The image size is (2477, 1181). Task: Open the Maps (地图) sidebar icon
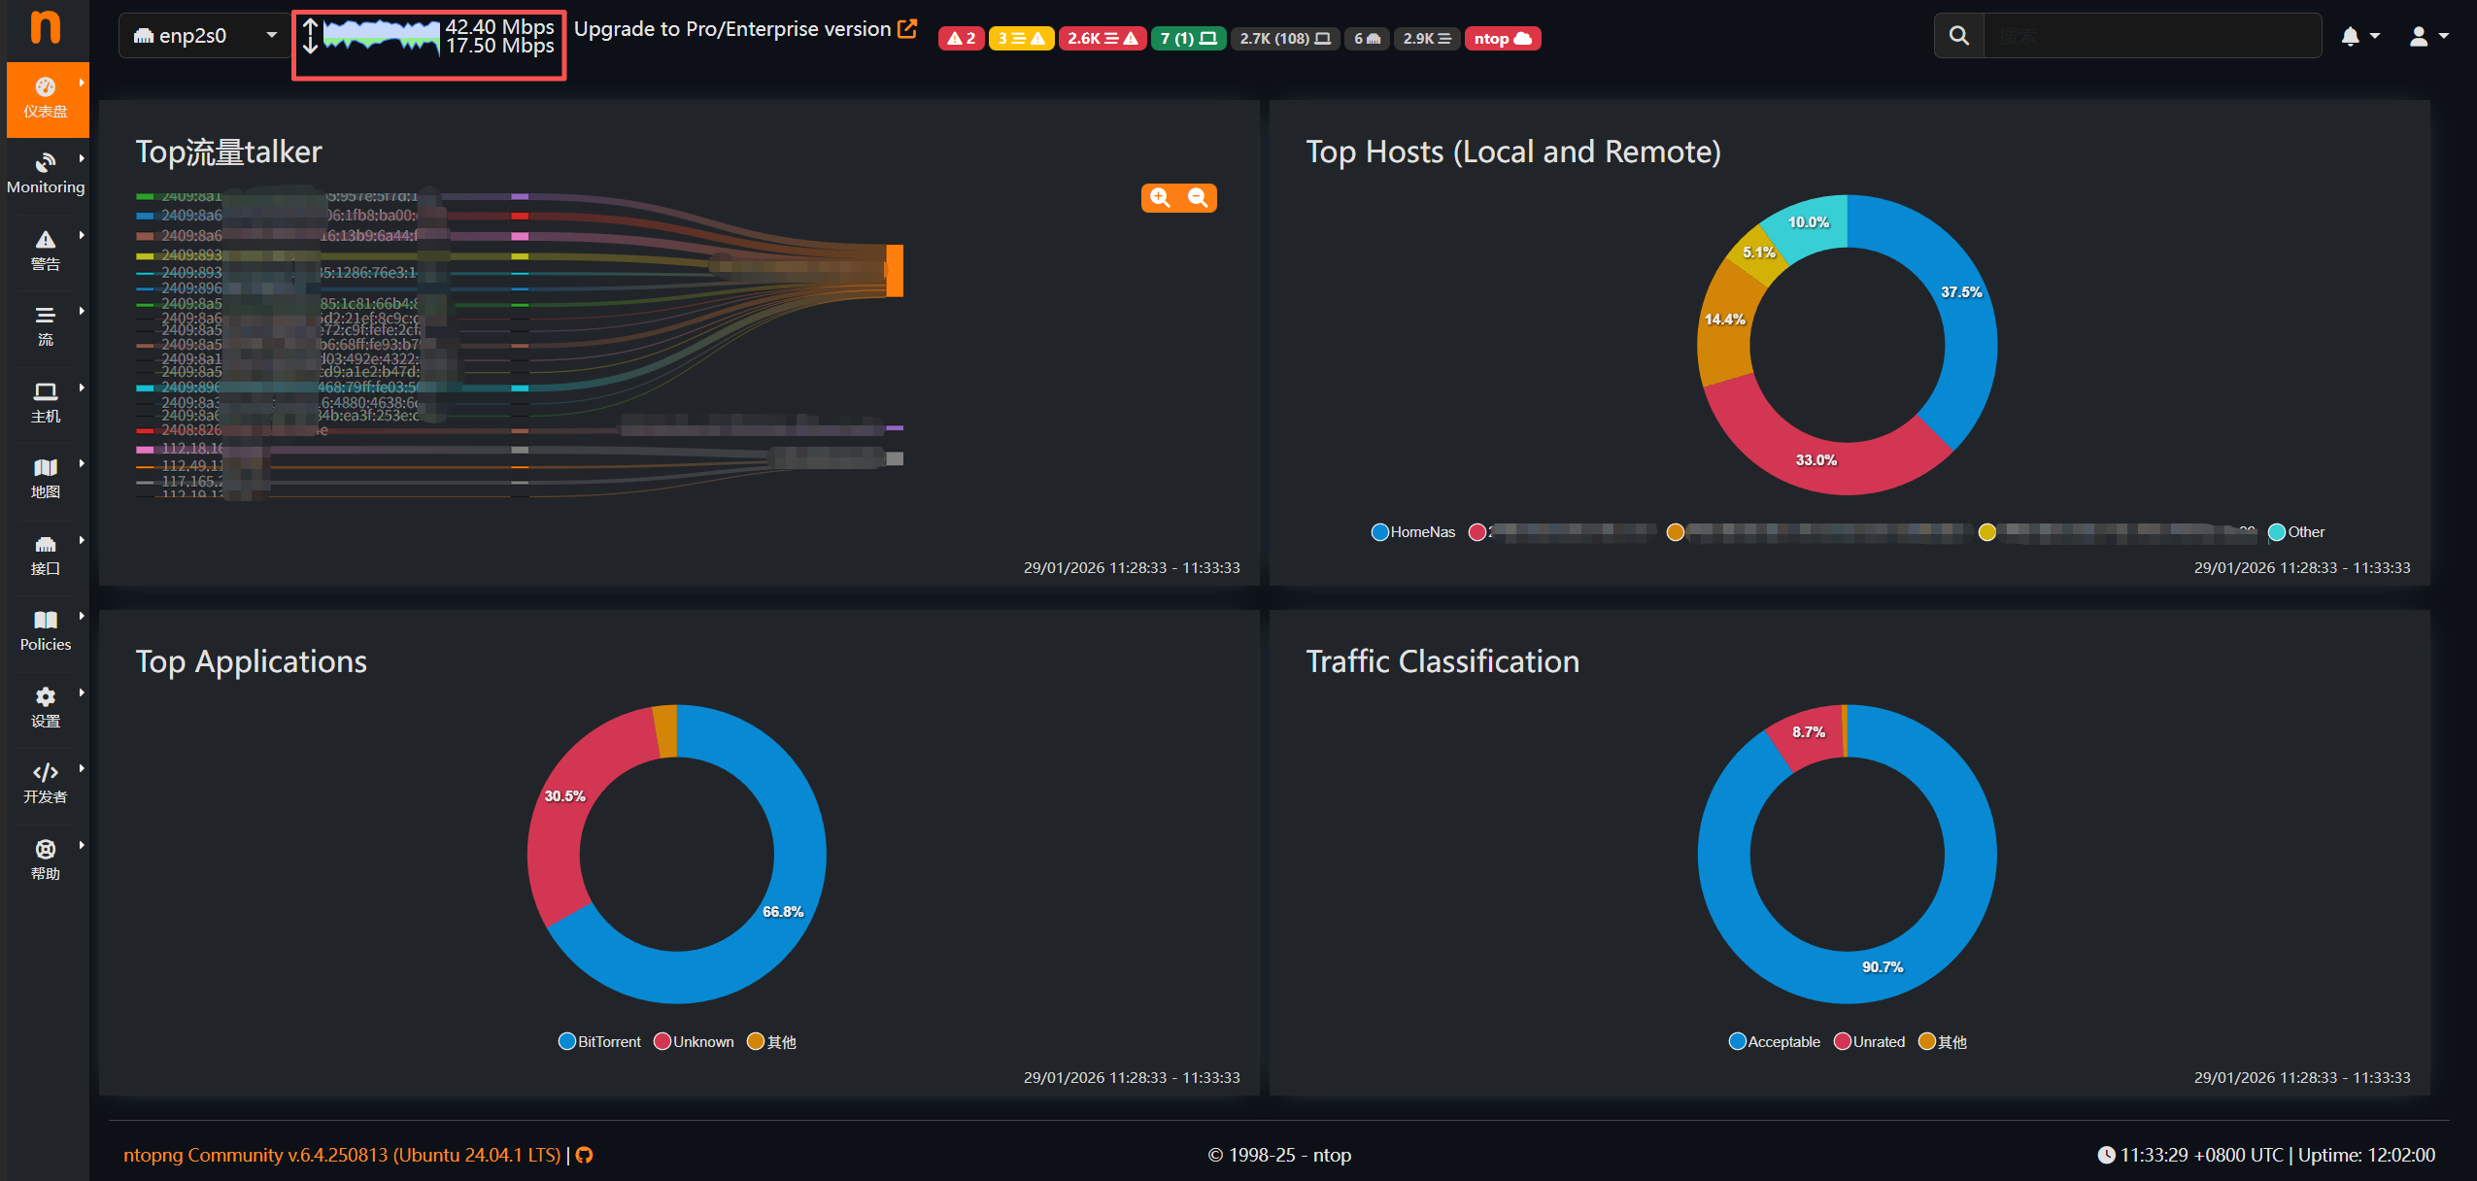point(46,478)
